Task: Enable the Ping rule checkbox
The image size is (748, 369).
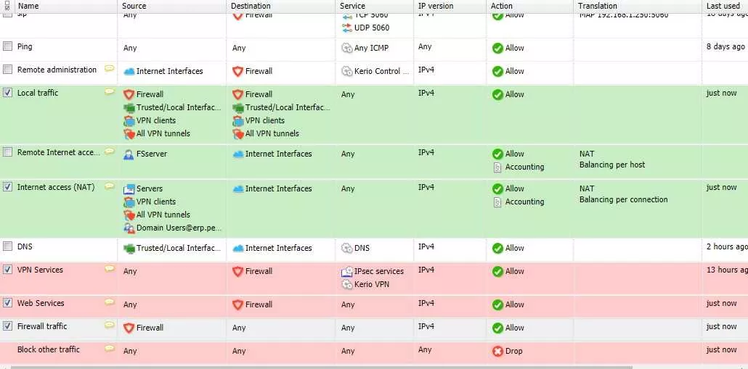Action: [x=8, y=46]
